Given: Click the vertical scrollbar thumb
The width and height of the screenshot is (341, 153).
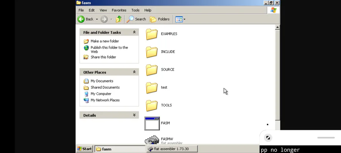Looking at the screenshot, I should pos(277,75).
